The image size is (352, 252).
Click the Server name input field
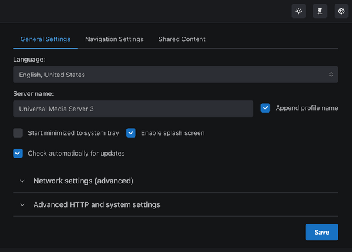pyautogui.click(x=133, y=109)
